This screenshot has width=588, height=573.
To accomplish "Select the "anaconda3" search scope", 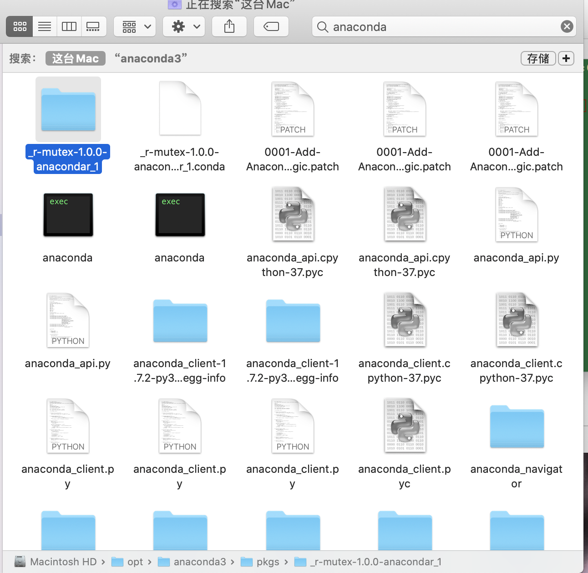I will tap(151, 58).
